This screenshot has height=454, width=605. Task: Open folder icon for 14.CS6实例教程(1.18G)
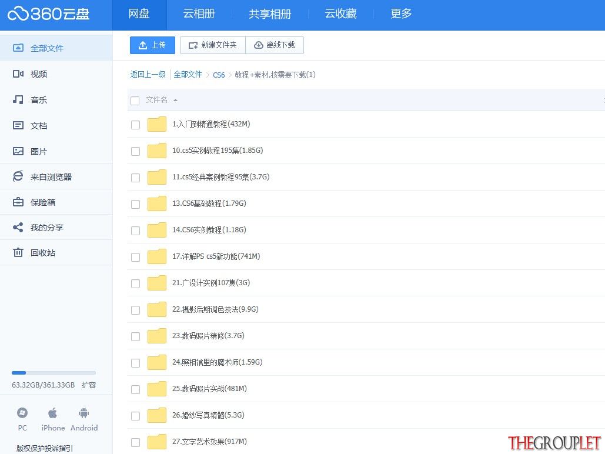pyautogui.click(x=157, y=230)
